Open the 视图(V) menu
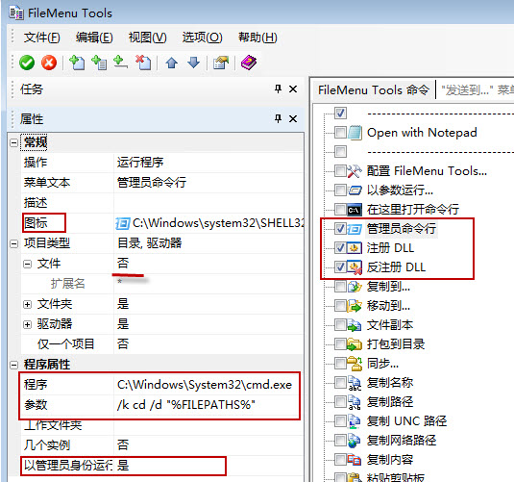This screenshot has height=482, width=514. 148,38
